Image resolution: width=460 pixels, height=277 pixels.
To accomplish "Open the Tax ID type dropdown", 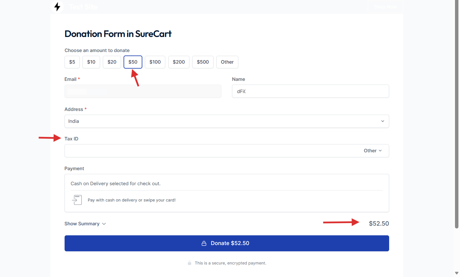I will 373,151.
